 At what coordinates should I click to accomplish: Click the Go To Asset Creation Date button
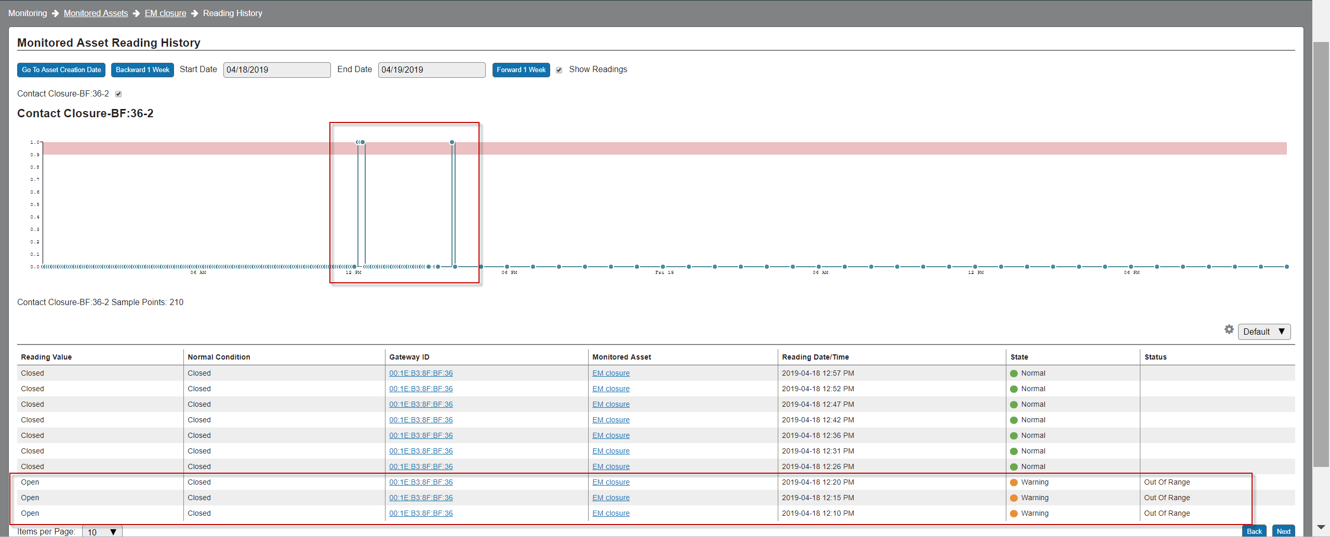61,70
